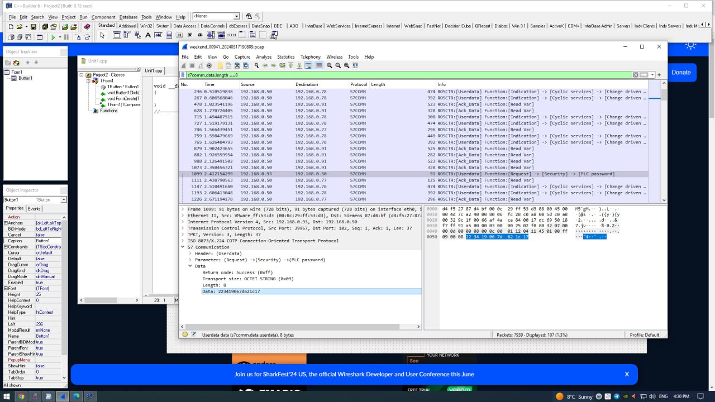
Task: Switch to Events tab in Object Inspector
Action: click(34, 208)
